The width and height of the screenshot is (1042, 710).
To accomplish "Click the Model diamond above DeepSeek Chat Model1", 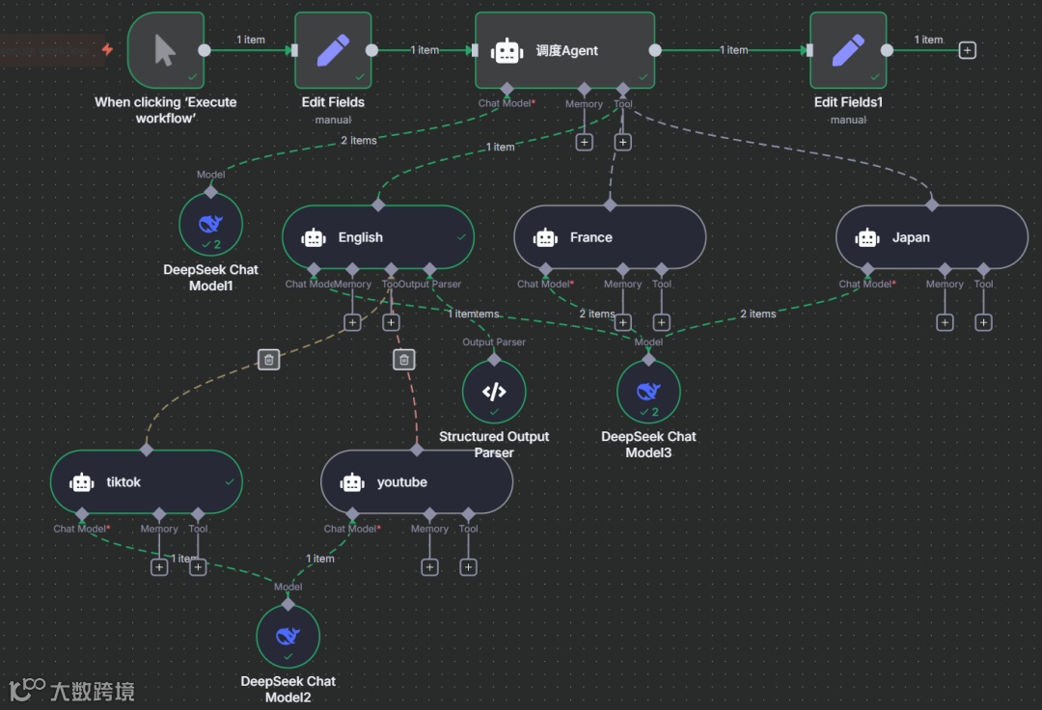I will (x=210, y=193).
